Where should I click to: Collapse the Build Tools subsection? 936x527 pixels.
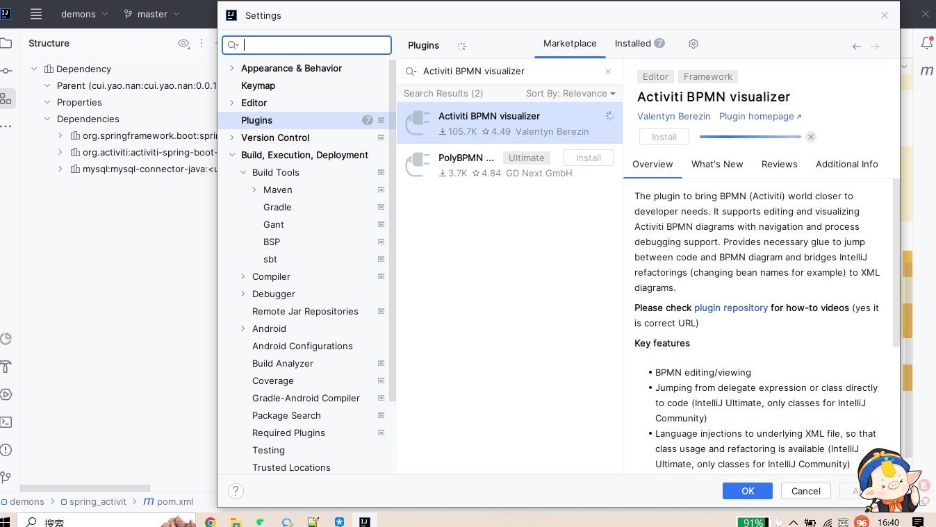coord(243,172)
